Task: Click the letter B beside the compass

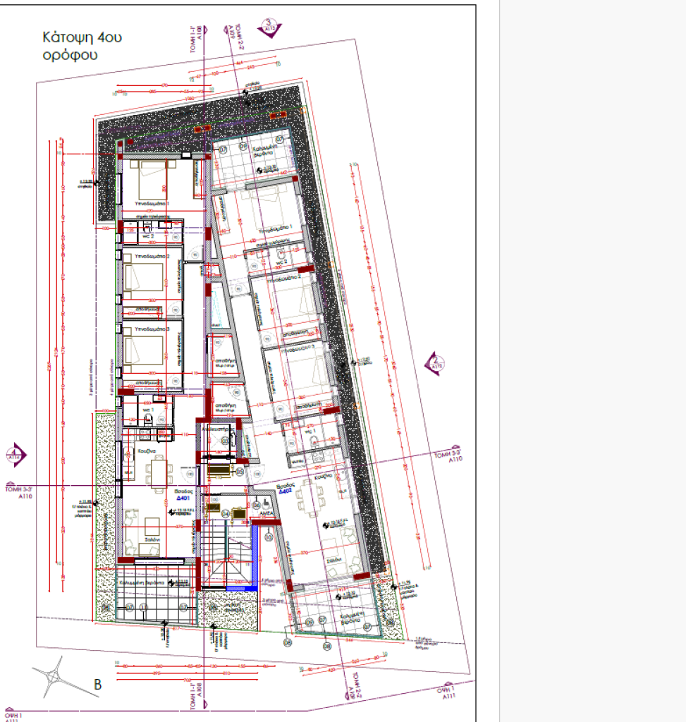Action: pyautogui.click(x=98, y=684)
